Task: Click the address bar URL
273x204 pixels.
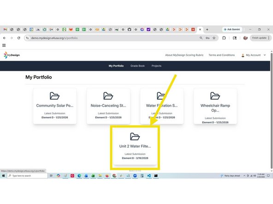Action: pos(54,38)
